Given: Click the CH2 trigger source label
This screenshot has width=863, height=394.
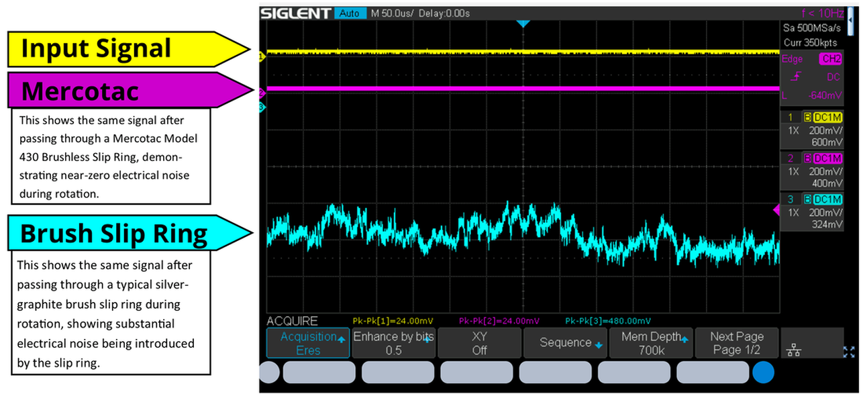Looking at the screenshot, I should 831,59.
